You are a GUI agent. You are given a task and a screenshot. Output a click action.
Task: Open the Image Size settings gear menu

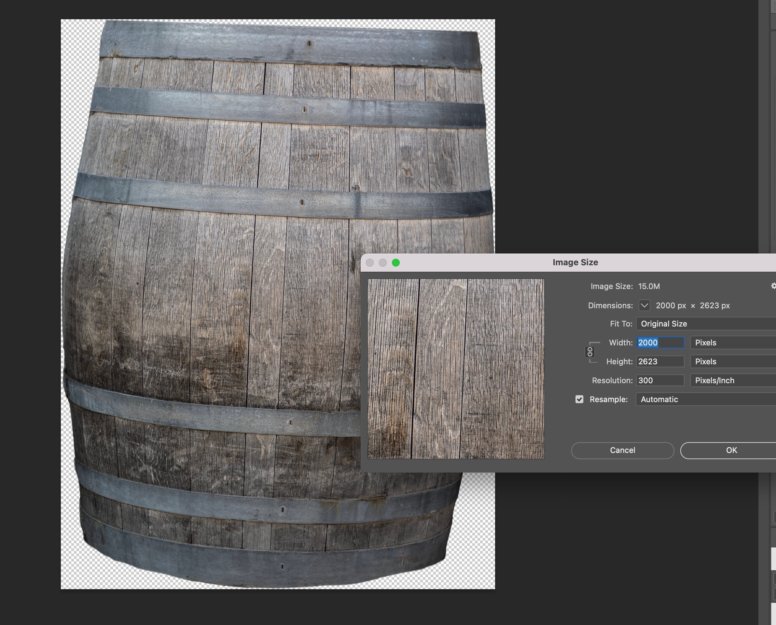click(773, 286)
